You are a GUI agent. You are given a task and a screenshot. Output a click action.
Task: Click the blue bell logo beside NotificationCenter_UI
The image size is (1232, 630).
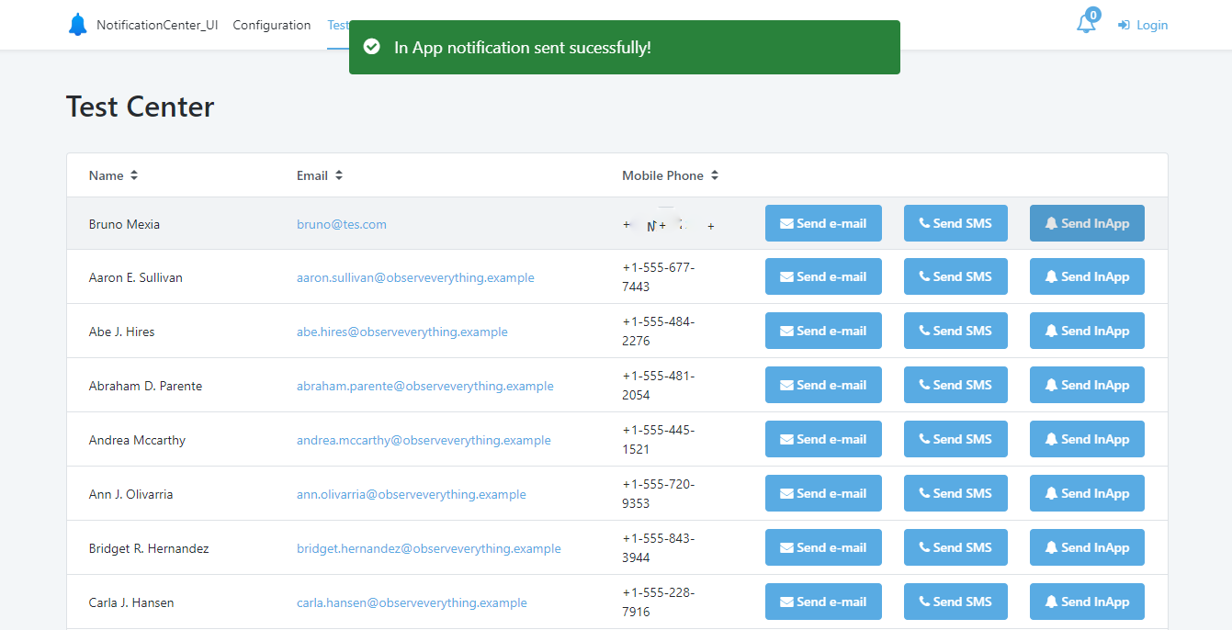(x=77, y=24)
